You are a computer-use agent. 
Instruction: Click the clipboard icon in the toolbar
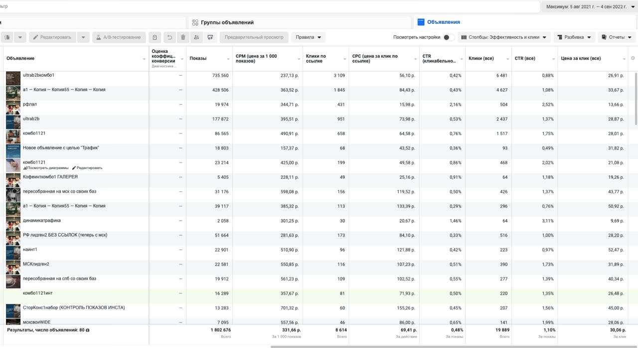pos(155,37)
